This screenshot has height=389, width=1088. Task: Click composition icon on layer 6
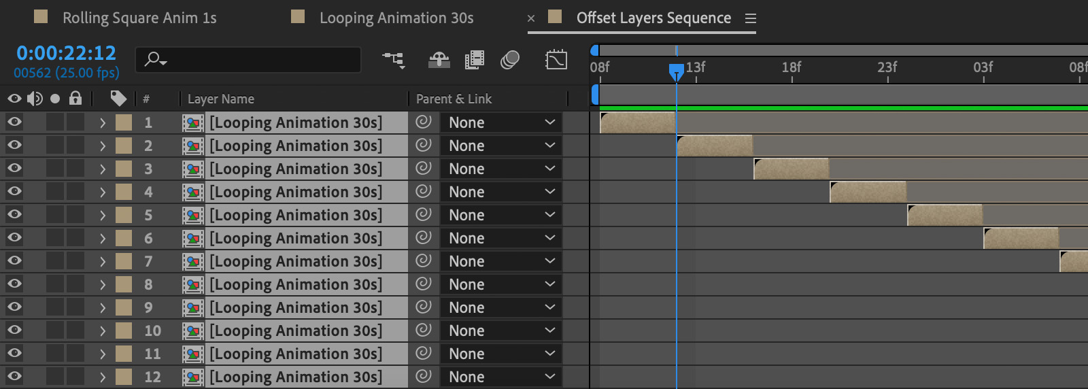point(193,238)
